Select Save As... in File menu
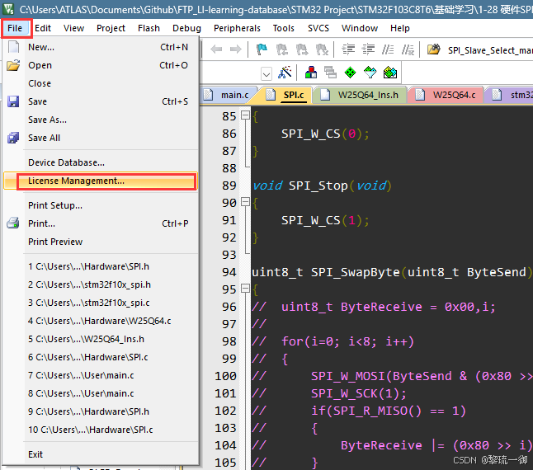This screenshot has height=470, width=533. click(101, 120)
